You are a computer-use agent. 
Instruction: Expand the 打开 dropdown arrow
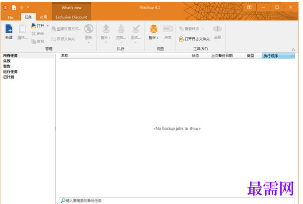(x=48, y=26)
